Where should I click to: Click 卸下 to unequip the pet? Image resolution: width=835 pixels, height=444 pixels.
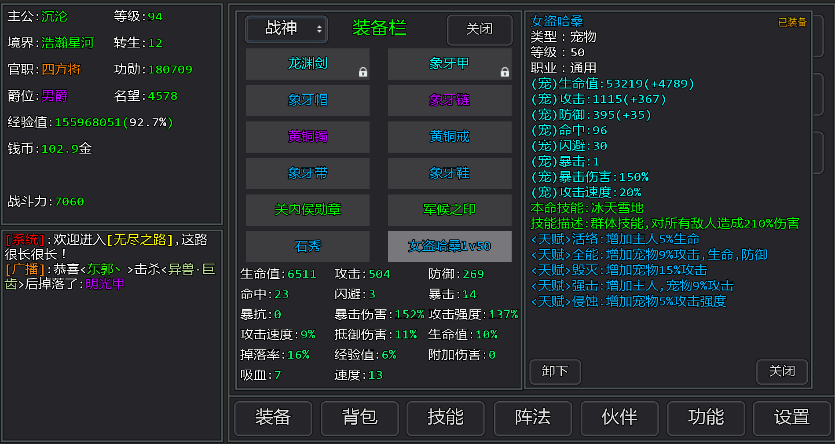tap(555, 372)
